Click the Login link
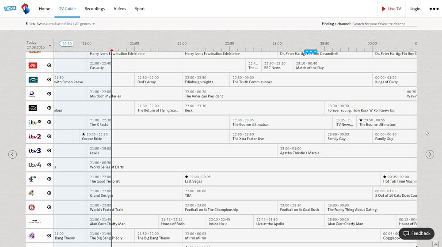This screenshot has width=442, height=247. point(415,9)
